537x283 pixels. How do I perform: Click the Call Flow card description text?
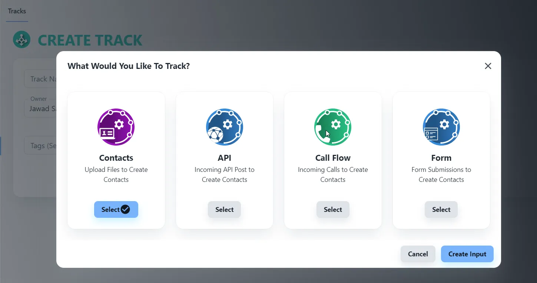pyautogui.click(x=333, y=174)
